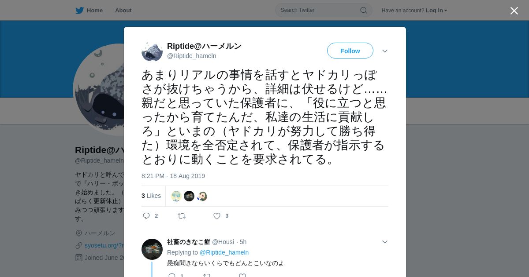This screenshot has height=277, width=529.
Task: Open the 3 Likes list
Action: [151, 196]
